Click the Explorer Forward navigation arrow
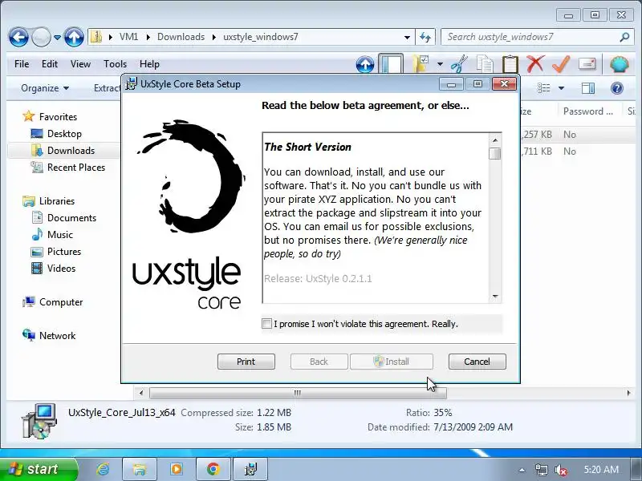642x481 pixels. (x=41, y=37)
